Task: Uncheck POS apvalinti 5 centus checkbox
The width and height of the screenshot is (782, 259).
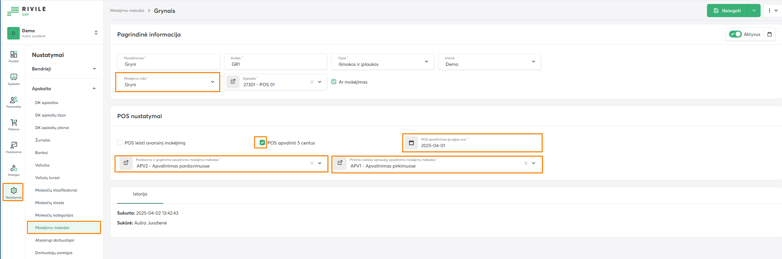Action: [x=262, y=142]
